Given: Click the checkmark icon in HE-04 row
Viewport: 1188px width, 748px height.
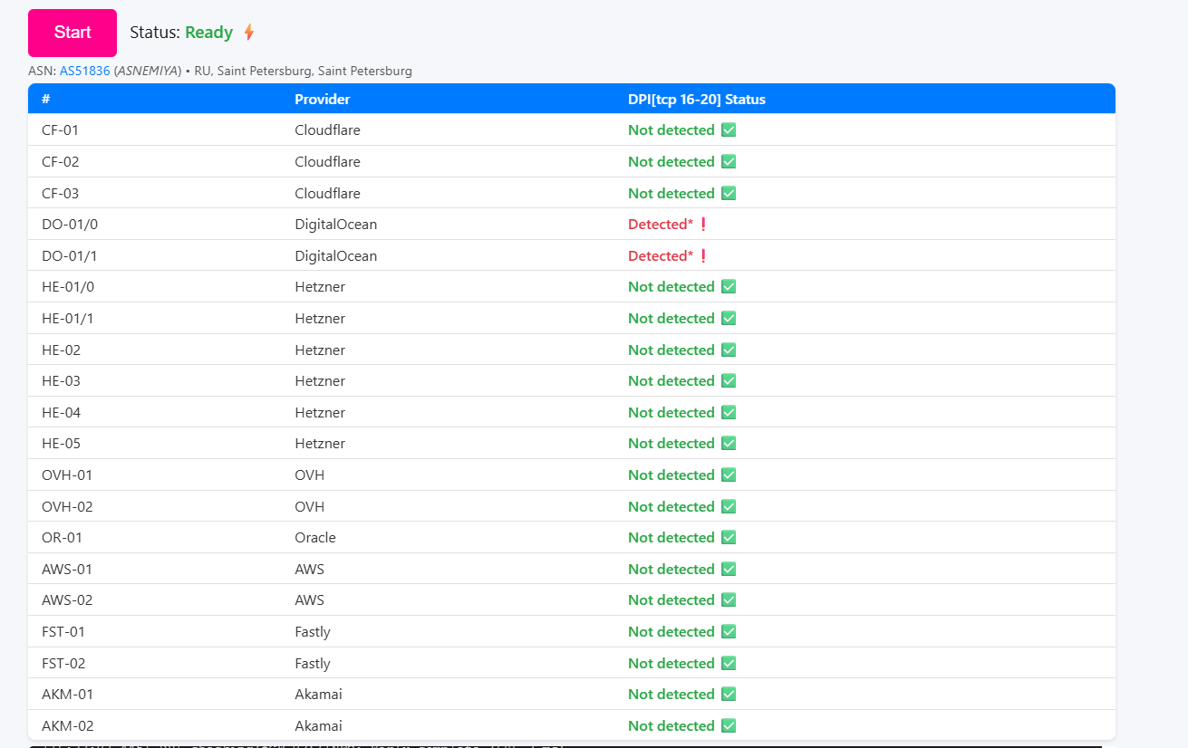Looking at the screenshot, I should 729,413.
